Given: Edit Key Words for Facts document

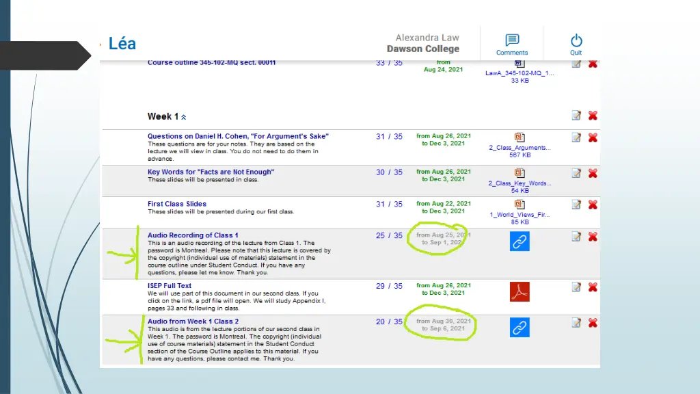Looking at the screenshot, I should pyautogui.click(x=576, y=173).
